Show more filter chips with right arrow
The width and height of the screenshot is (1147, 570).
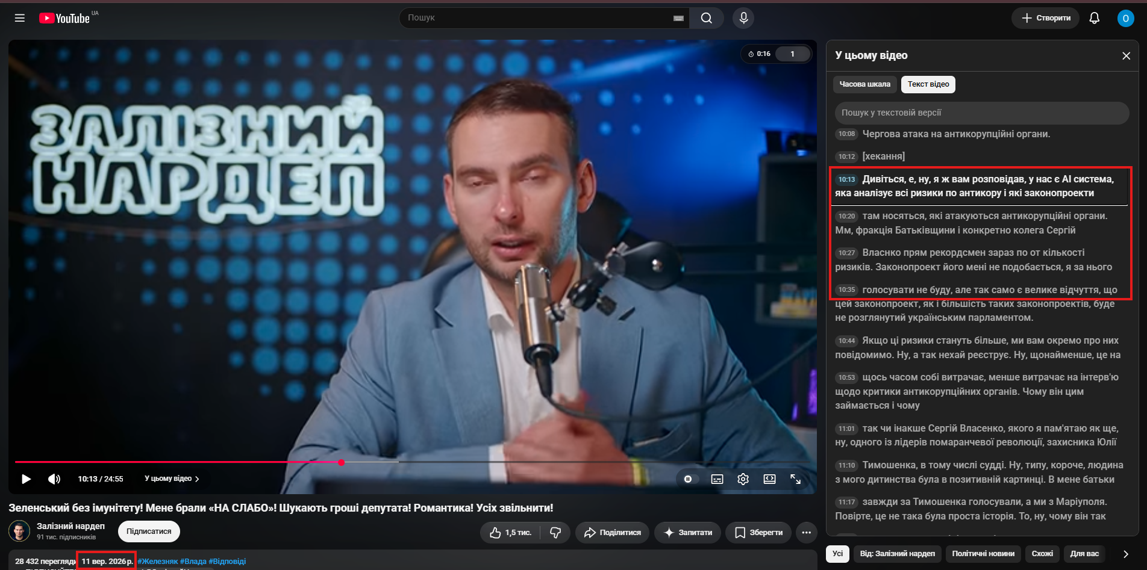pos(1125,554)
